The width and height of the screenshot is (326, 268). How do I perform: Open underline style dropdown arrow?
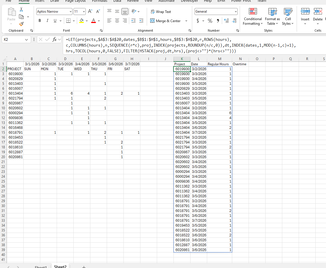[60, 21]
